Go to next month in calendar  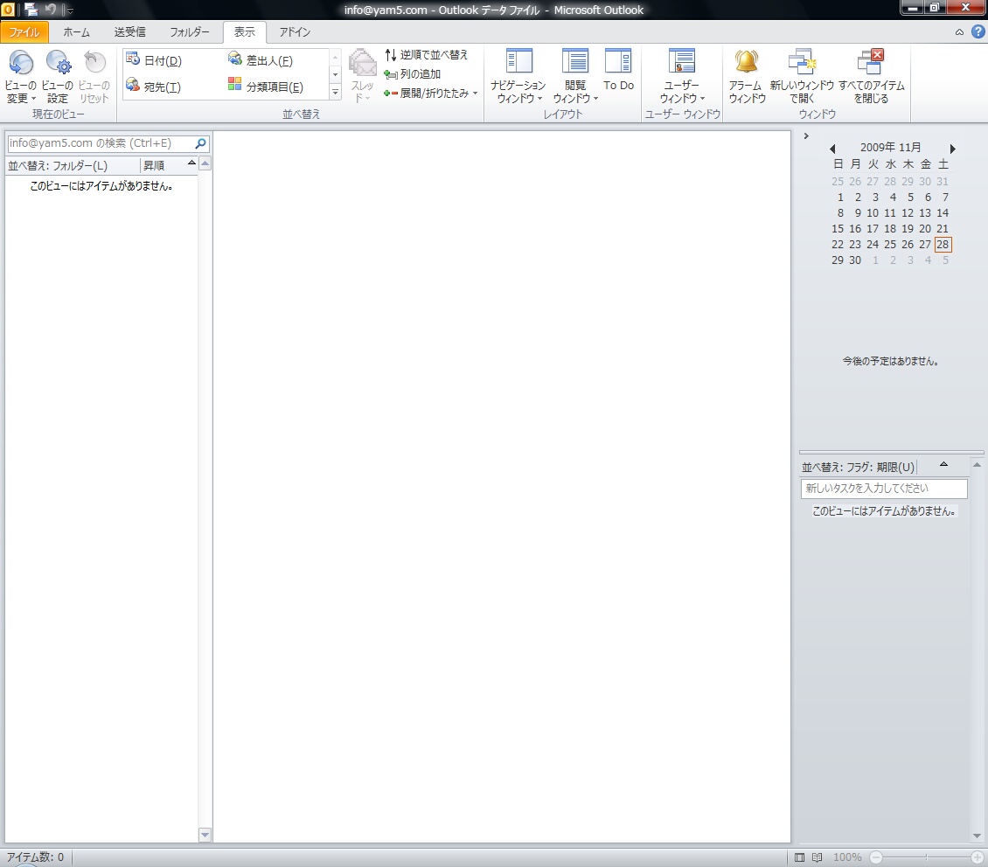(x=952, y=149)
